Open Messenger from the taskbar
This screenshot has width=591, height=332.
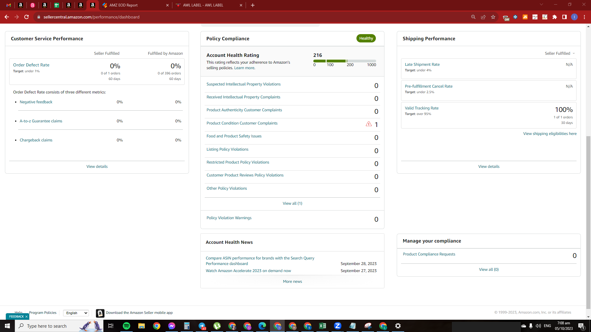[x=172, y=326]
